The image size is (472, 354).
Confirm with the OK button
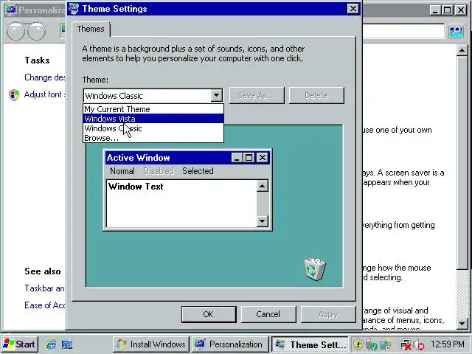pos(209,314)
